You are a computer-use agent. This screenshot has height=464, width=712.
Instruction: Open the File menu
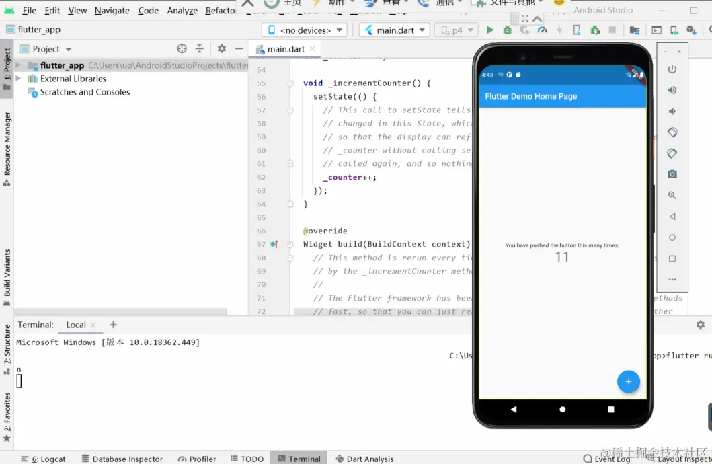[29, 11]
